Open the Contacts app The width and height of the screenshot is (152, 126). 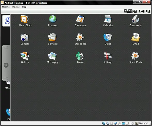(53, 39)
